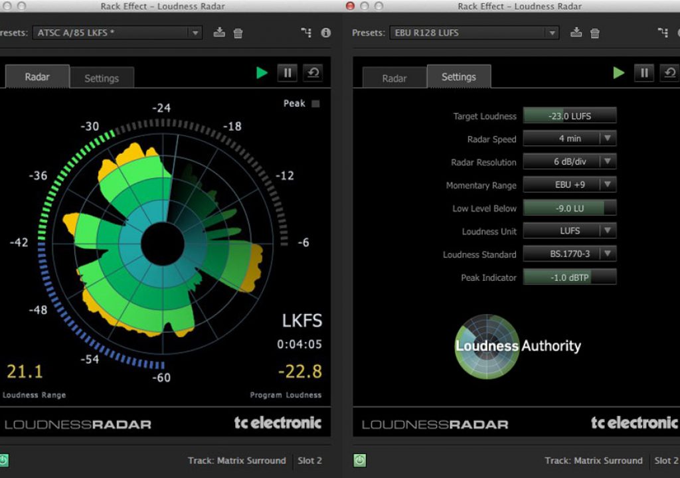Pause metering in left radar window
This screenshot has width=680, height=478.
coord(288,73)
